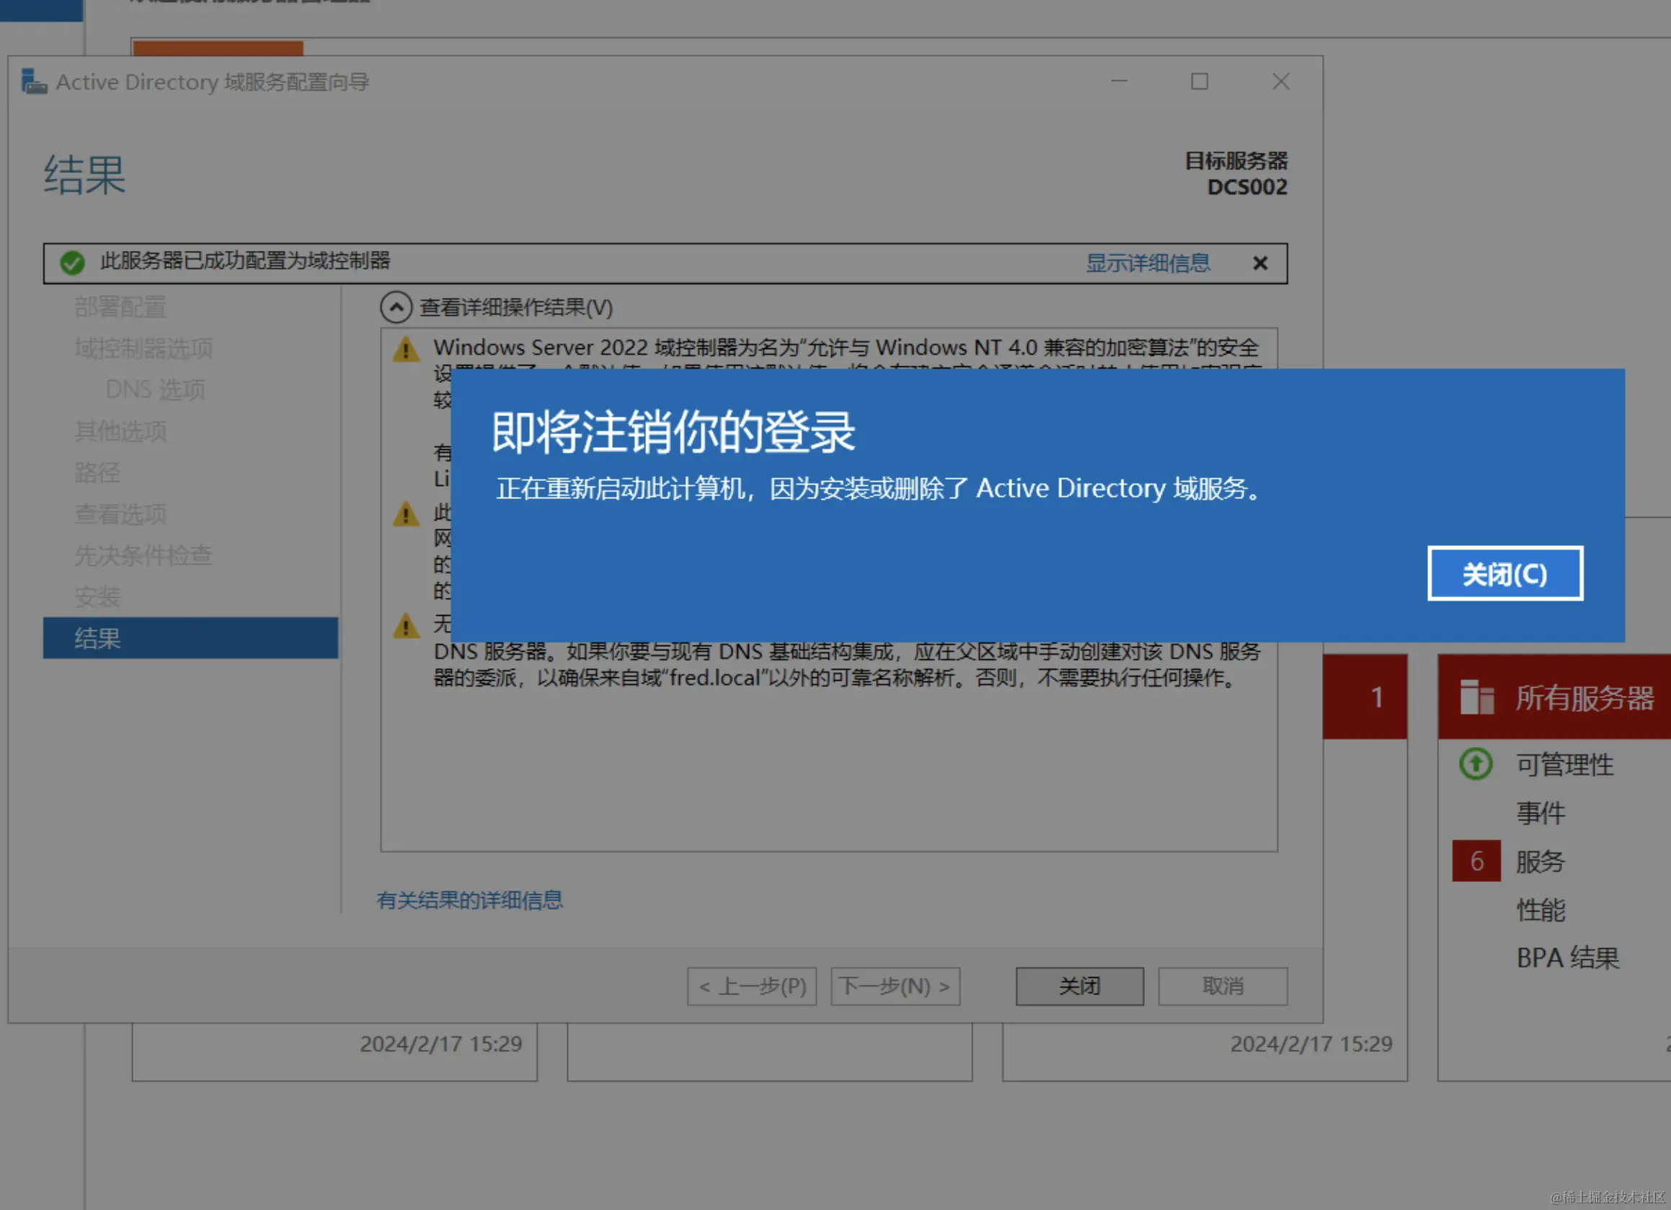Click the red tile showing 1
The image size is (1671, 1210).
point(1366,697)
